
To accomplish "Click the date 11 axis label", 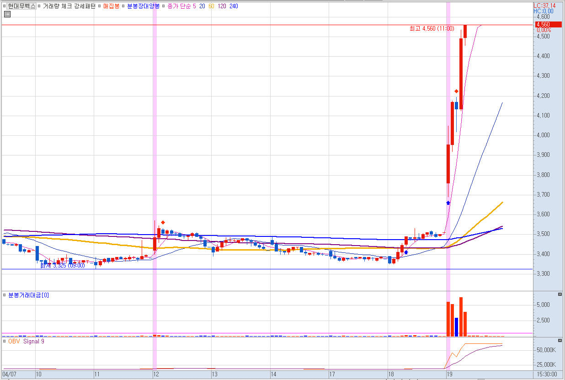I will [x=97, y=374].
